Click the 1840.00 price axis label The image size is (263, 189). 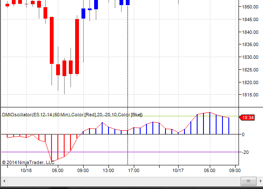click(250, 32)
